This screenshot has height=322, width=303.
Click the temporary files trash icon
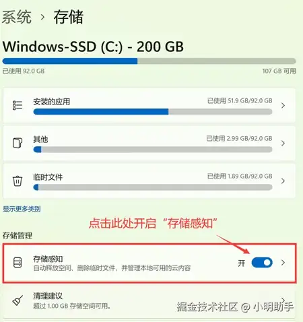tap(18, 181)
